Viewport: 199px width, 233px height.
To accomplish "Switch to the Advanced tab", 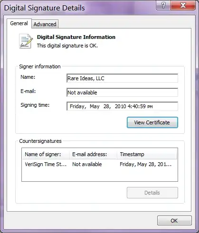I will [x=45, y=24].
